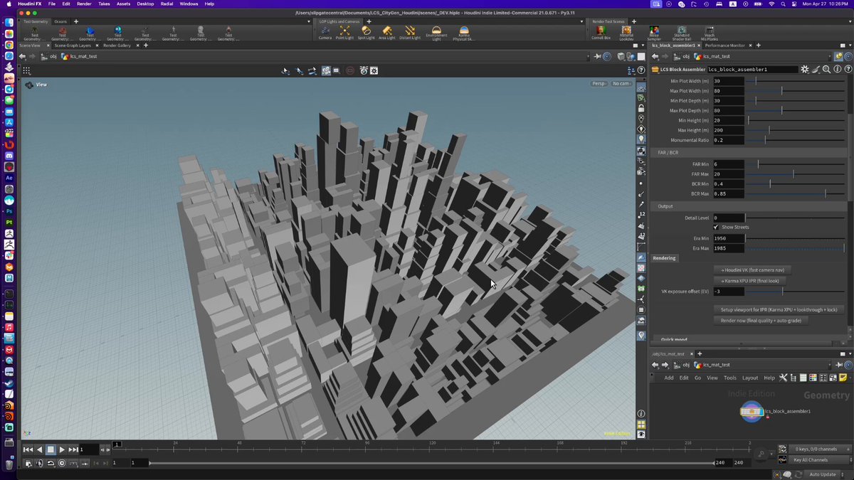Toggle the Show Streets checkbox

click(x=716, y=227)
